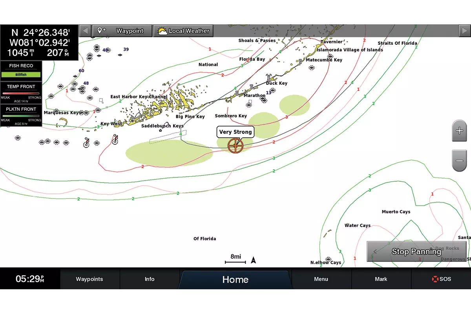This screenshot has height=314, width=471.
Task: Tap the large green fishing zone below Saddlebunch Keys
Action: click(x=169, y=153)
